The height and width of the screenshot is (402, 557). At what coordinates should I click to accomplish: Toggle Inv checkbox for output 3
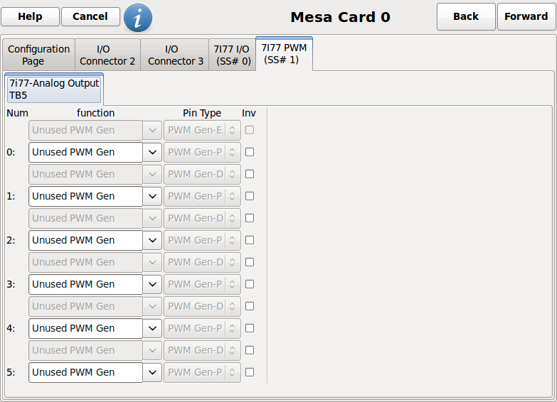250,284
